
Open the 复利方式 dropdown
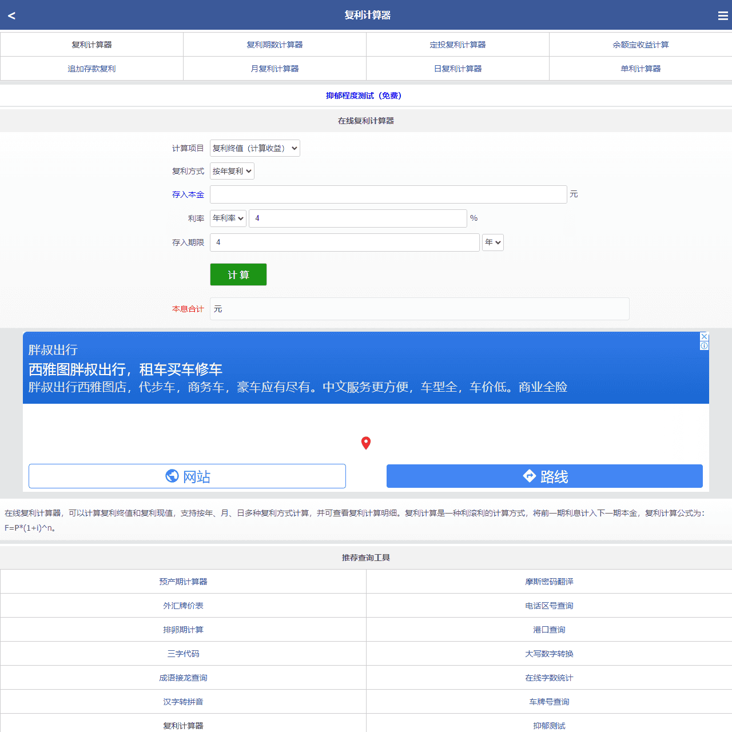[x=232, y=171]
